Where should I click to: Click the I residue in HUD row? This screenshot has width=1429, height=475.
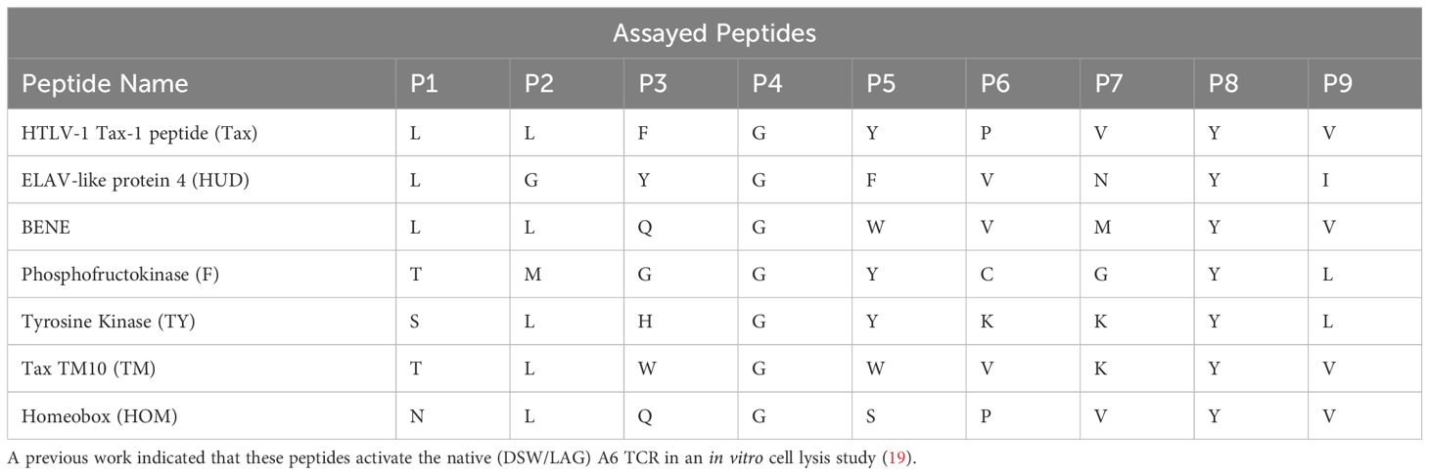click(1326, 180)
